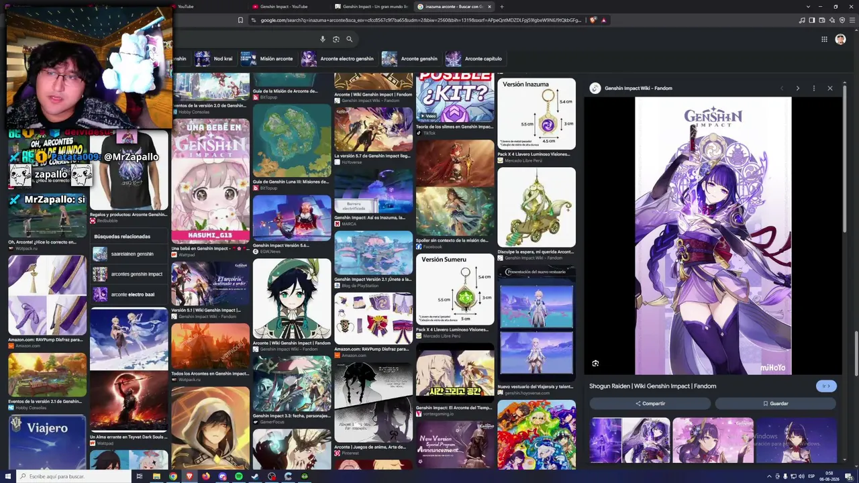Open the Brave Wallet icon
This screenshot has width=859, height=483.
click(822, 20)
